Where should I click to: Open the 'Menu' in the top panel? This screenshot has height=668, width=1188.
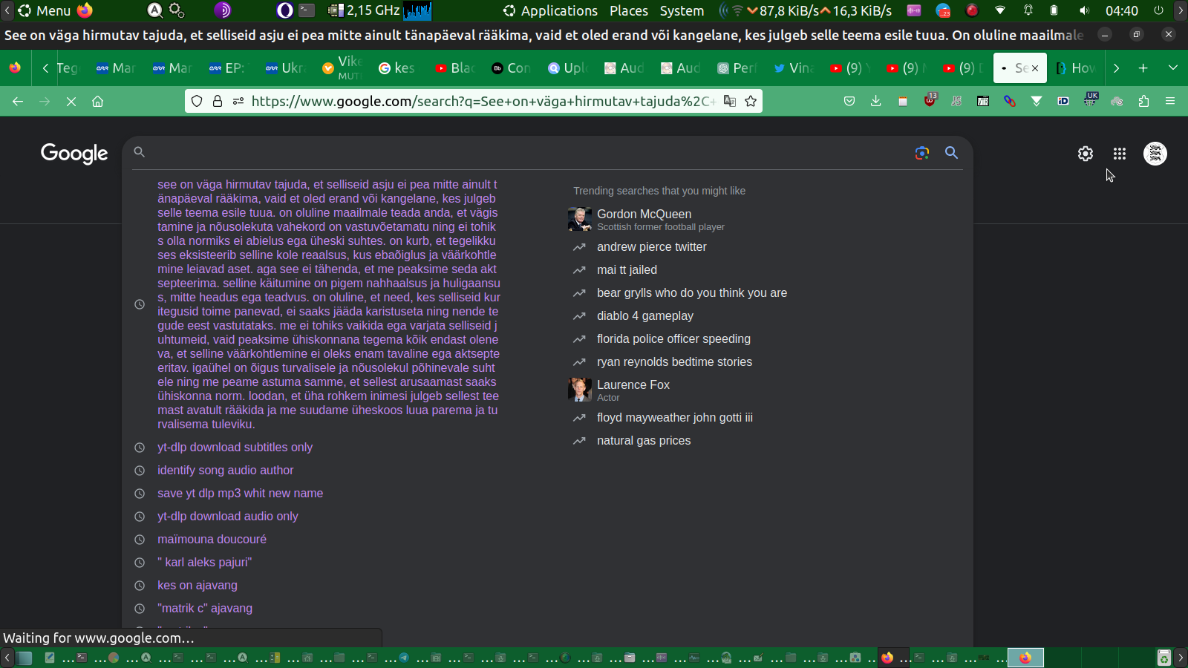tap(45, 10)
